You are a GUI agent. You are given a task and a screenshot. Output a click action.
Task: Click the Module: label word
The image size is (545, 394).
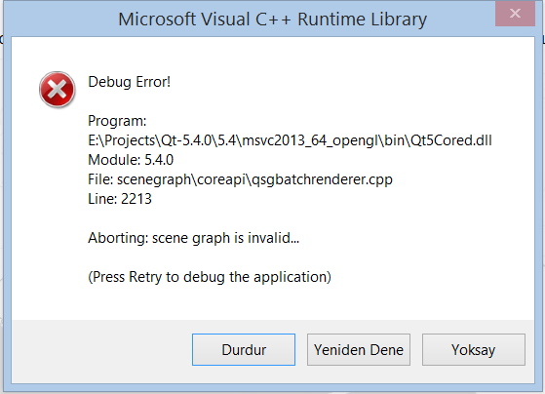(114, 160)
